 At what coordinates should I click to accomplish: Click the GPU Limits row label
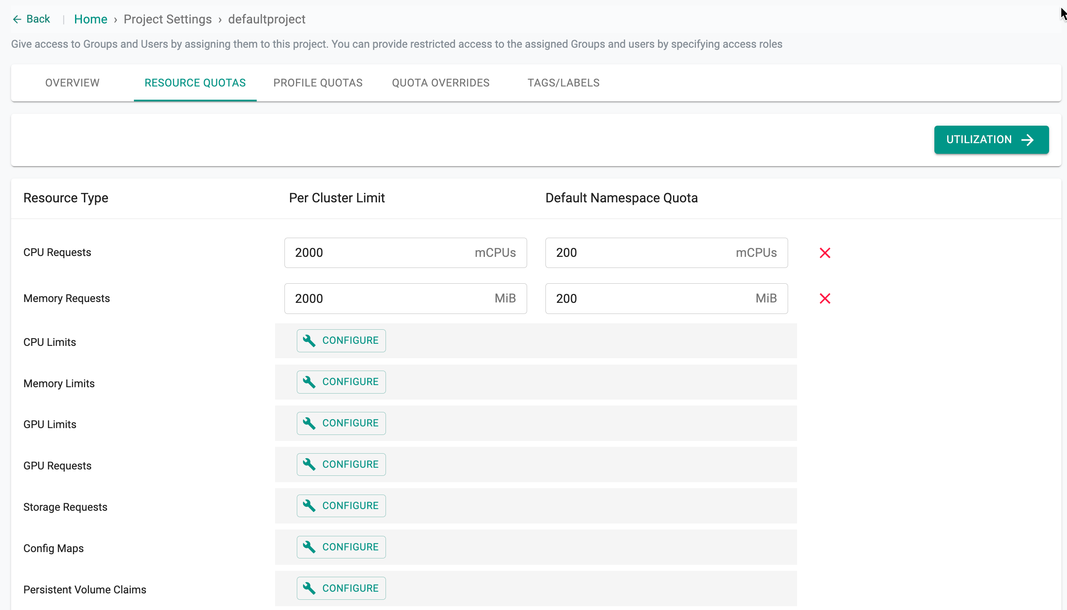[49, 425]
